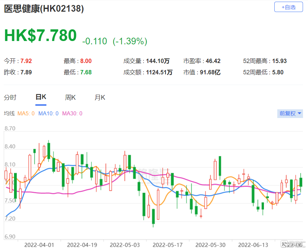The height and width of the screenshot is (250, 308).
Task: Select the 日K chart tab
Action: [41, 97]
